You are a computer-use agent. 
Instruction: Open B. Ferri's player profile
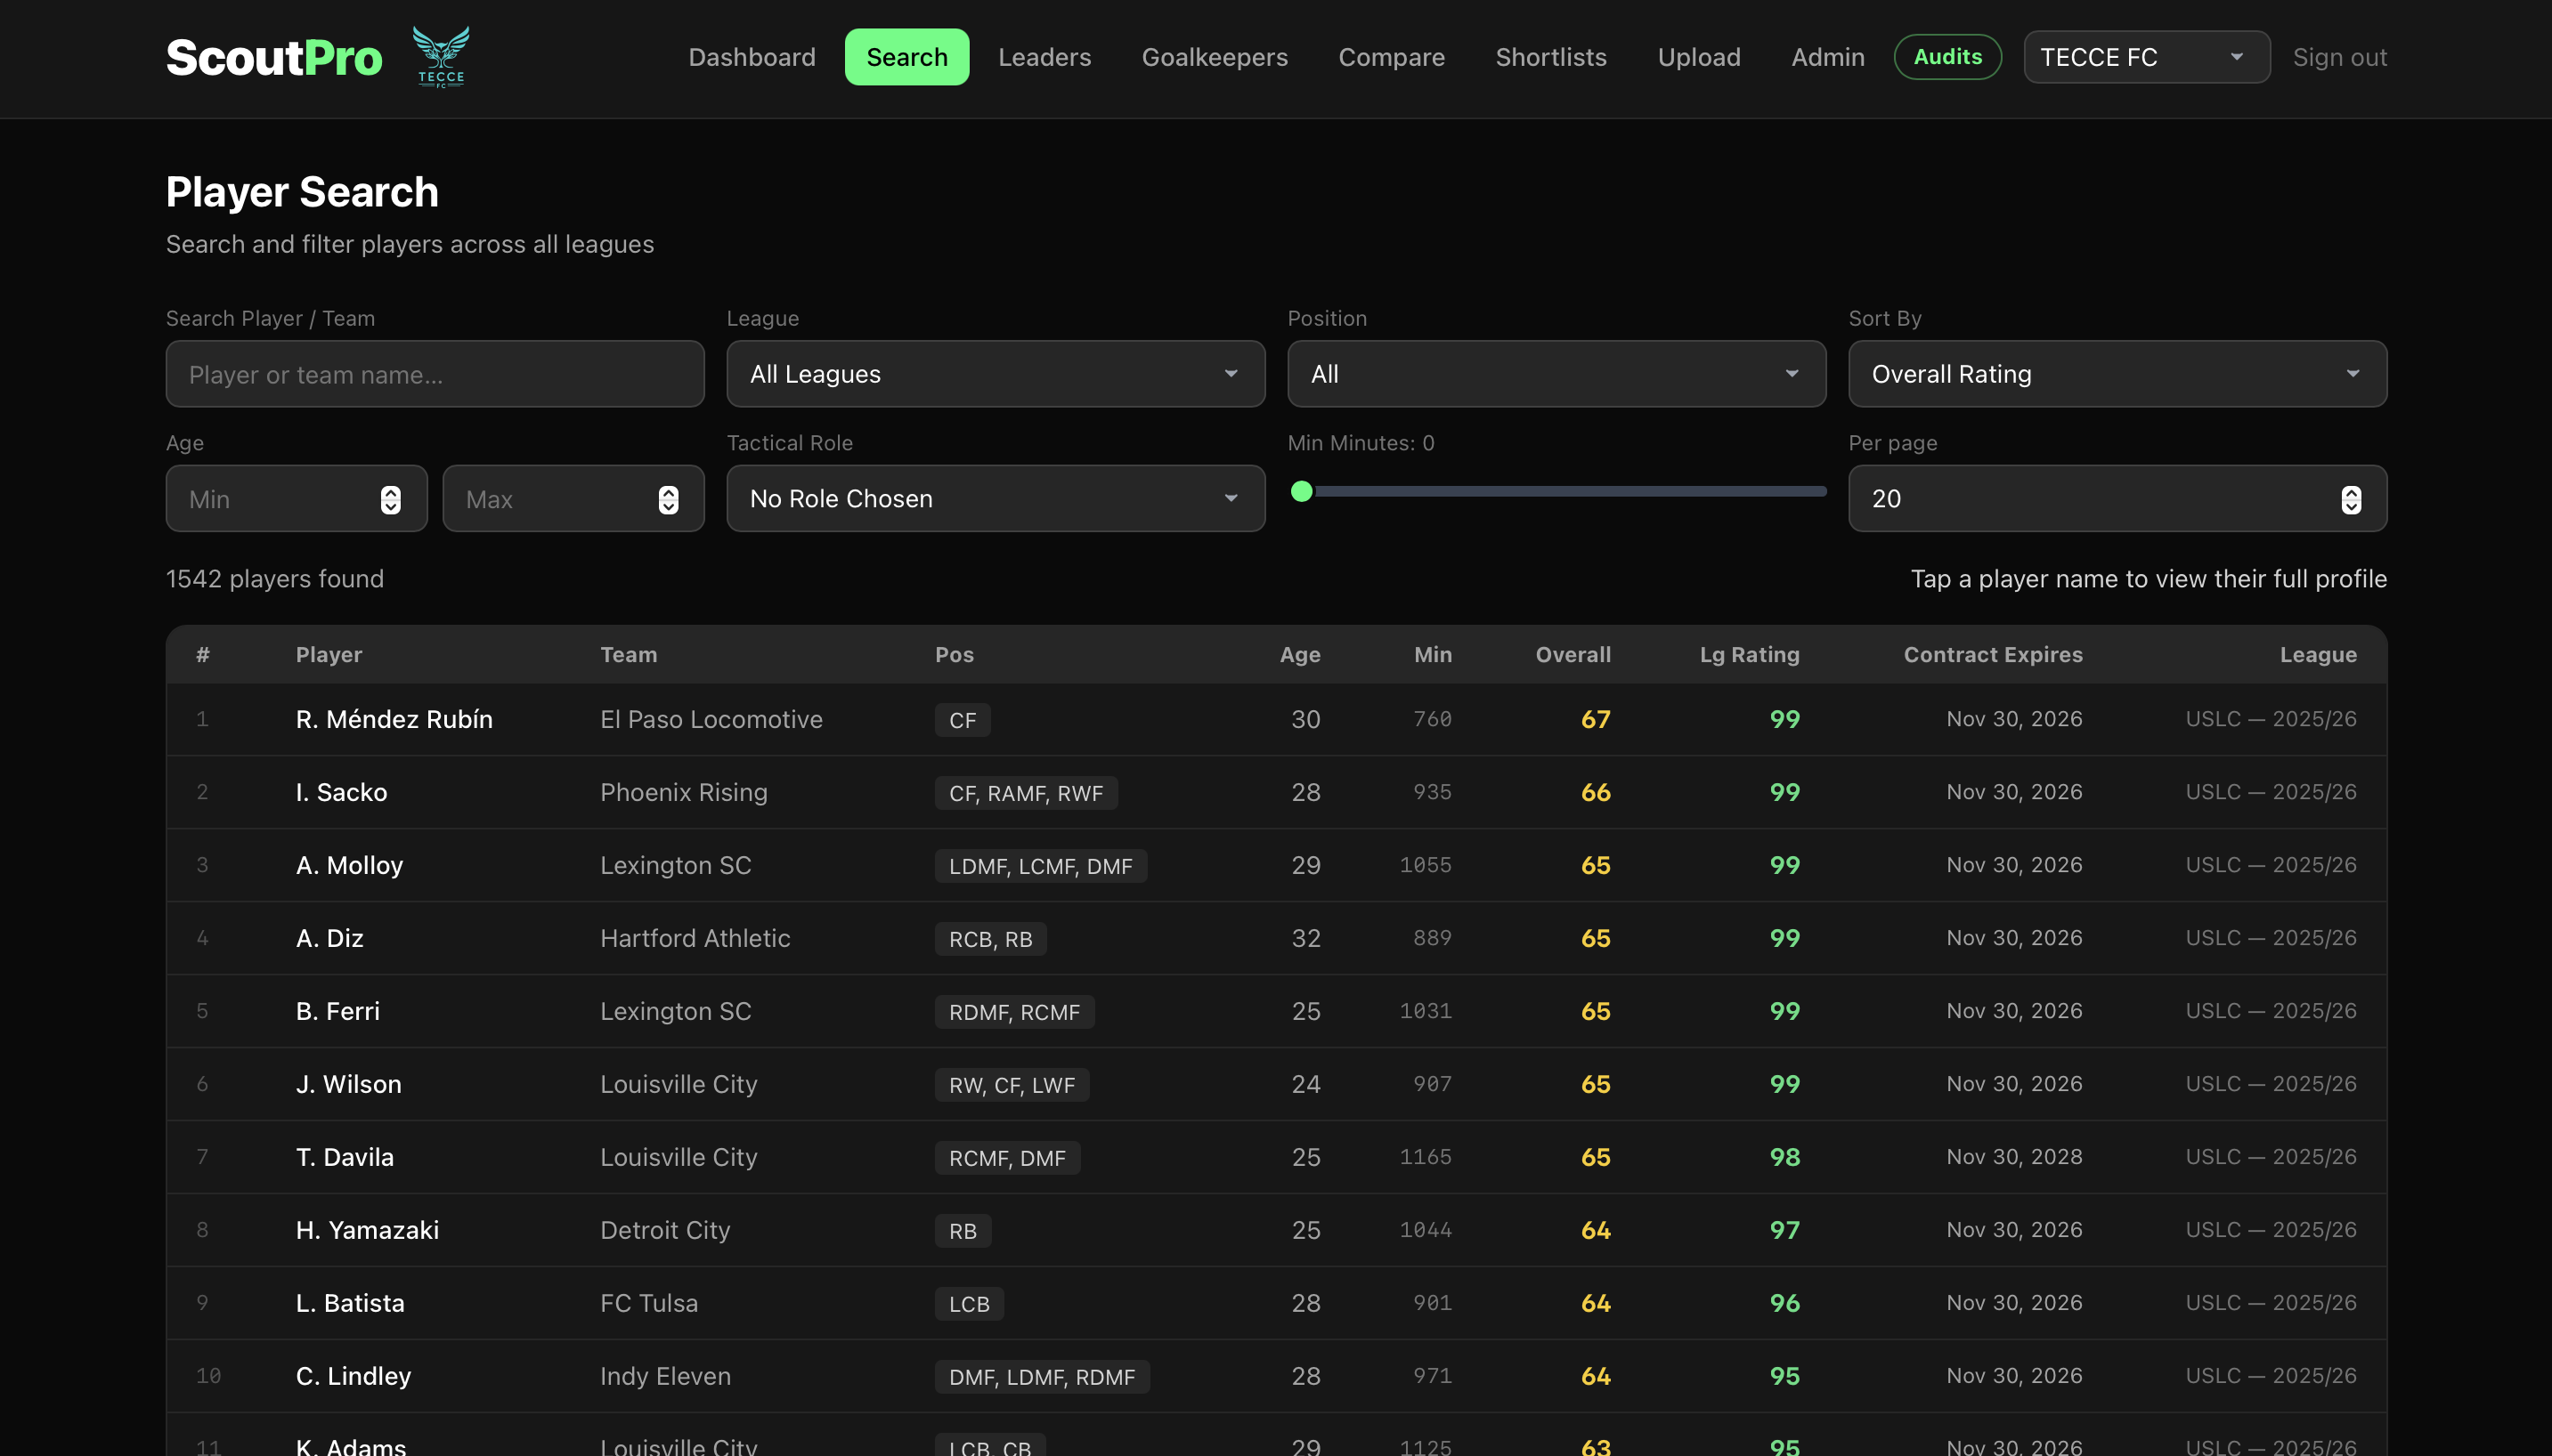(338, 1011)
